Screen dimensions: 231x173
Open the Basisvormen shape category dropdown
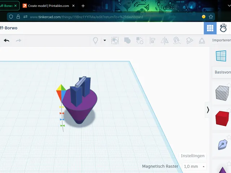[222, 72]
